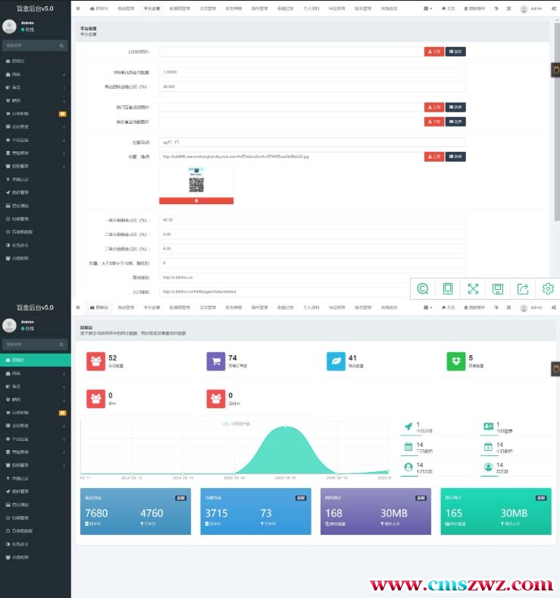This screenshot has width=560, height=598.
Task: Click the mobile device preview icon
Action: click(x=448, y=288)
